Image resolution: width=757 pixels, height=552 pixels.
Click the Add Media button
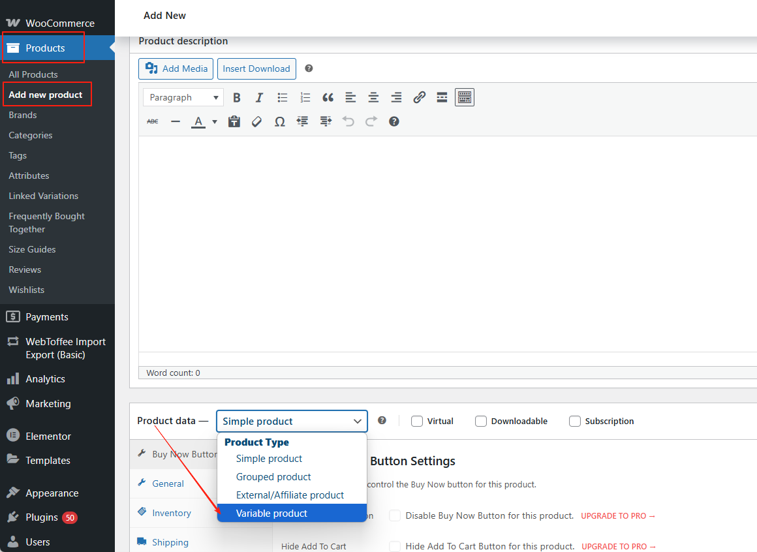(x=176, y=69)
